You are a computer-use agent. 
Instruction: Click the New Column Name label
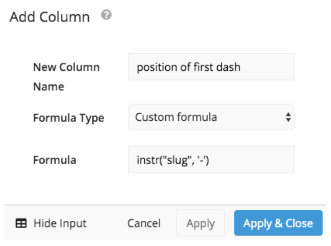66,77
